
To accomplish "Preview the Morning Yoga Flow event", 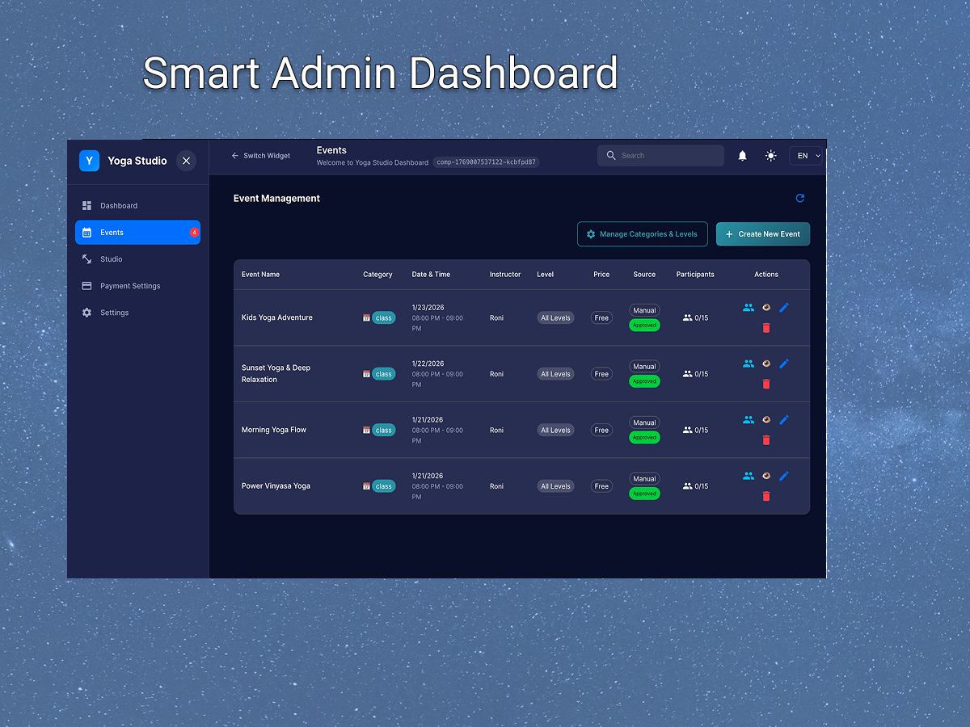I will [x=766, y=420].
